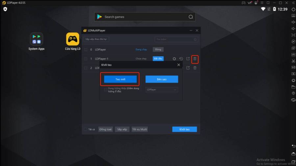Collapse the sidebar with double-chevron
This screenshot has width=296, height=166.
[293, 3]
